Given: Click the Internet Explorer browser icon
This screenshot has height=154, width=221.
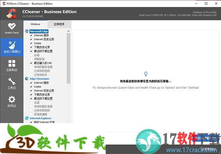Looking at the screenshot, I should pyautogui.click(x=27, y=118).
